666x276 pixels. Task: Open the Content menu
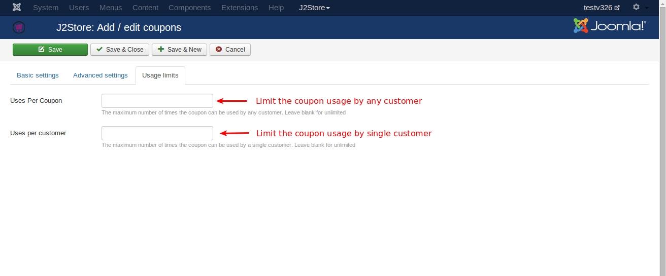pos(145,8)
